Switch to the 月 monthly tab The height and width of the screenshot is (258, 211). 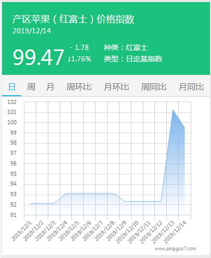50,87
